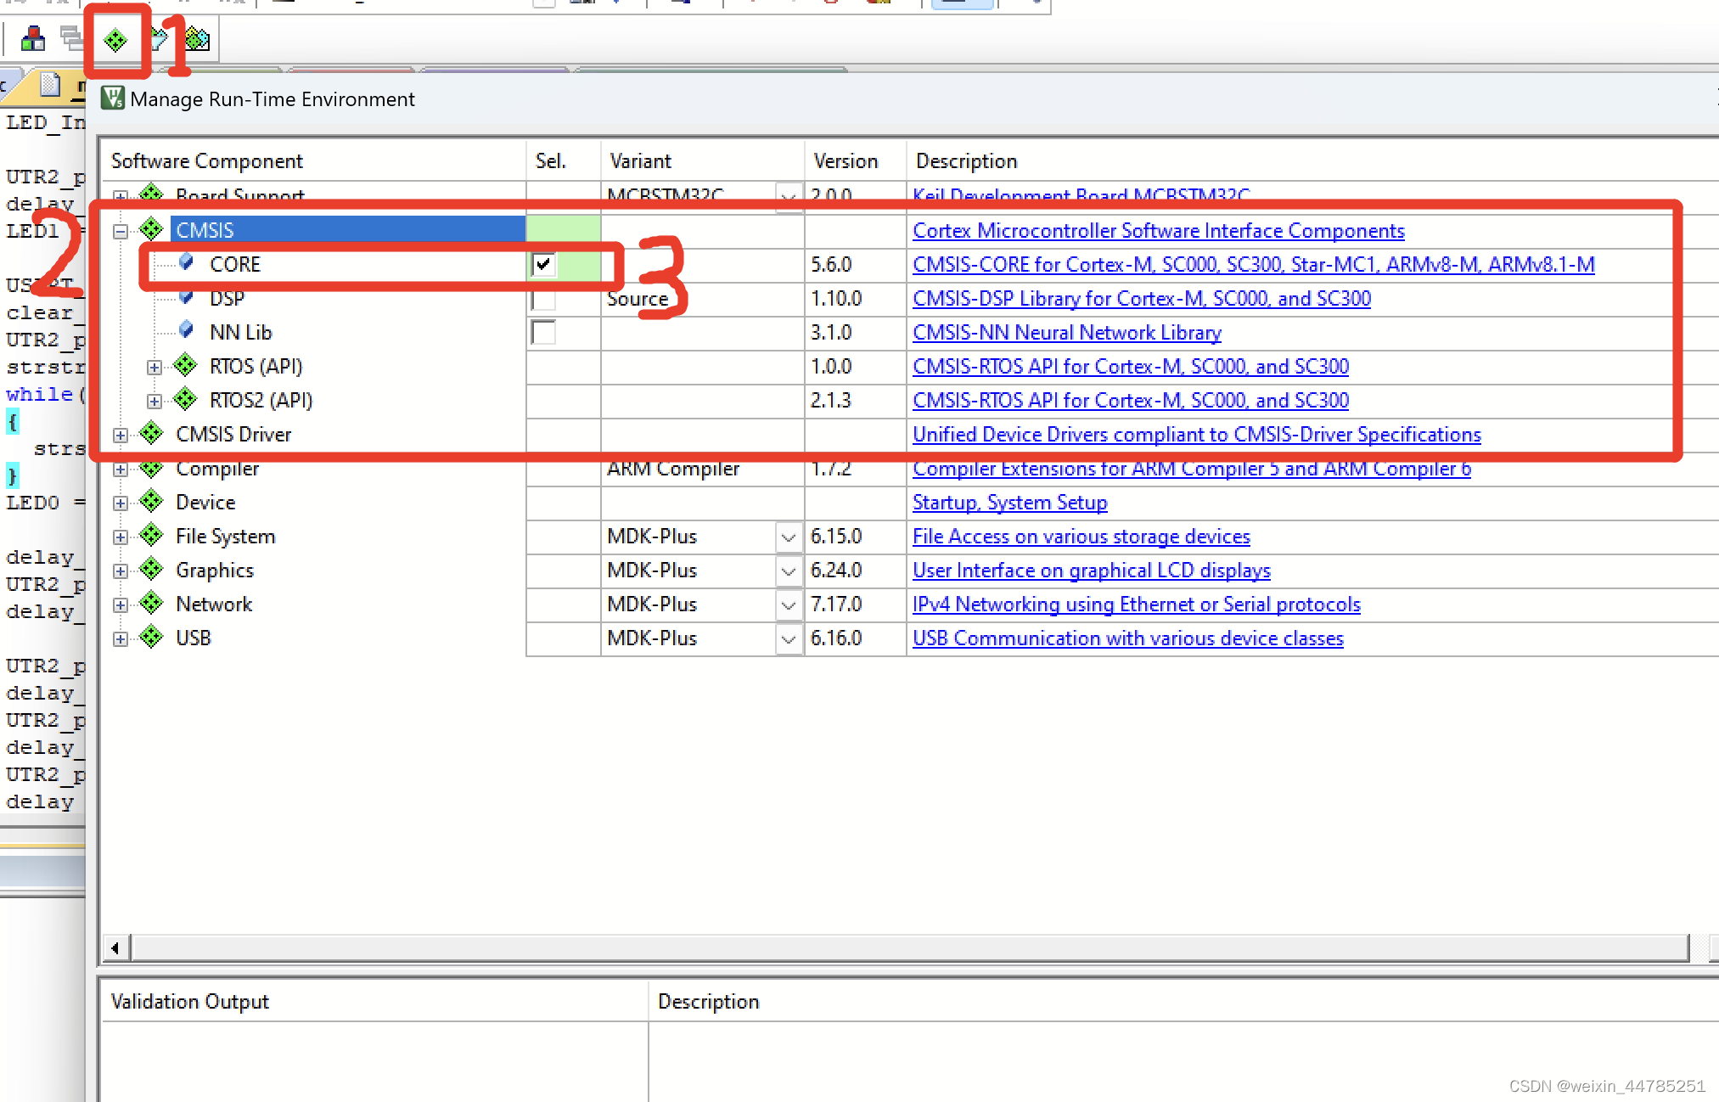Click the diamond icon next to USB
This screenshot has height=1102, width=1719.
coord(151,638)
